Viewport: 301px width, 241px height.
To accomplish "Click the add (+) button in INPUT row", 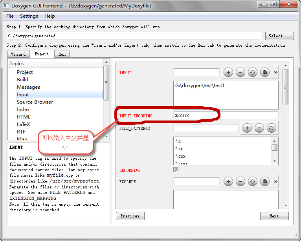I will 228,73.
